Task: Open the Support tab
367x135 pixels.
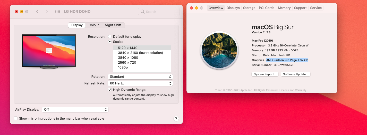Action: point(300,8)
